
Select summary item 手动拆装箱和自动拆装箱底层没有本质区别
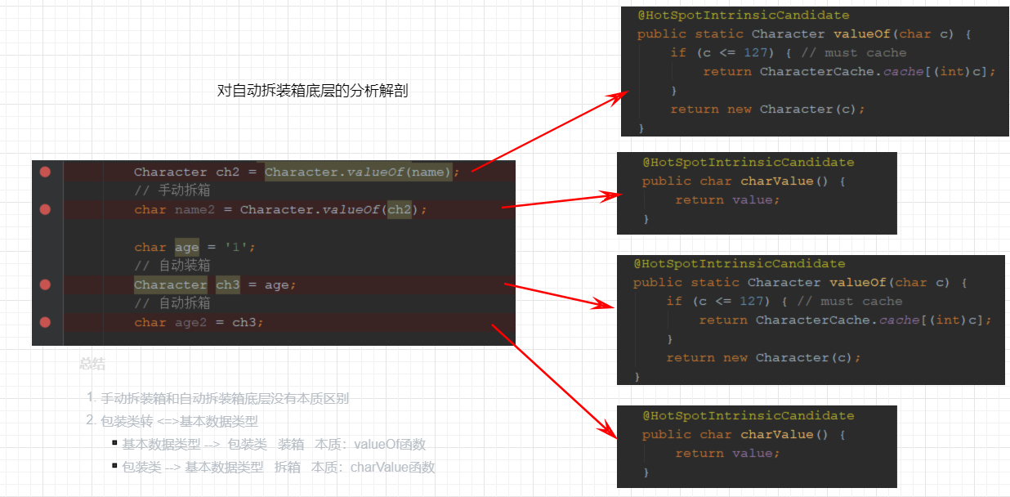pyautogui.click(x=225, y=399)
